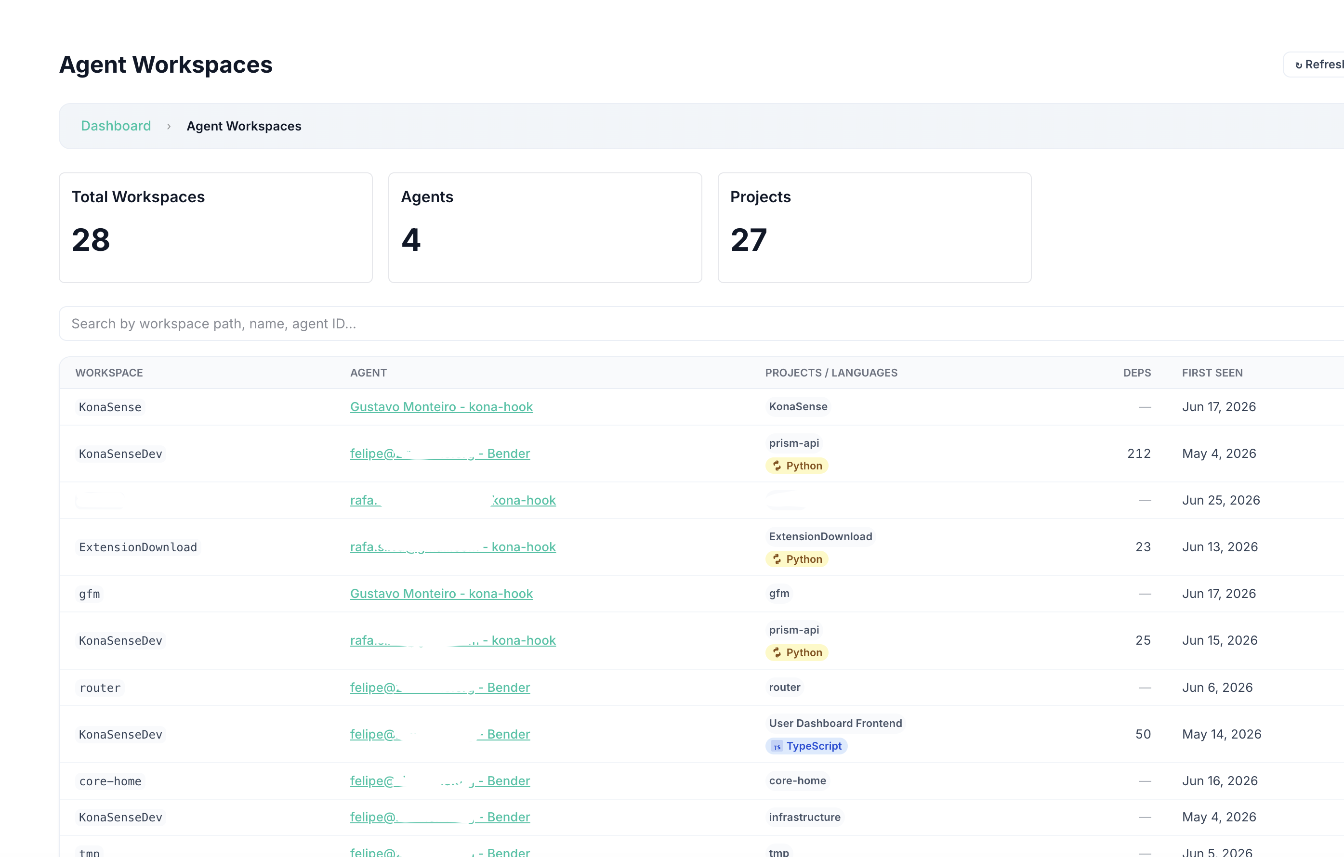
Task: Open the Dashboard breadcrumb link
Action: (x=116, y=126)
